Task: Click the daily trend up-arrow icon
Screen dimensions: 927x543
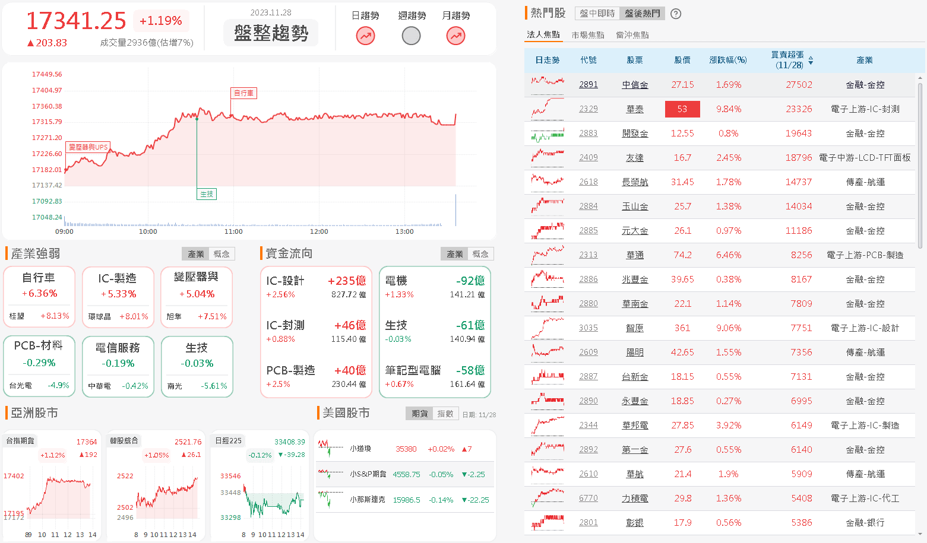Action: pos(365,36)
